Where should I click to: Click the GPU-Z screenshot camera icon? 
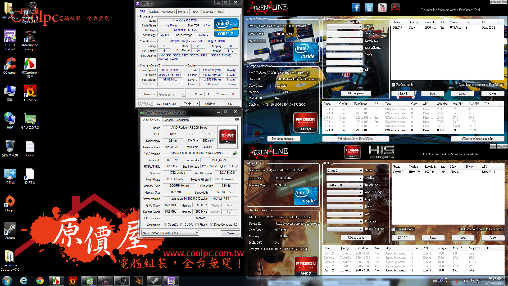pos(237,119)
